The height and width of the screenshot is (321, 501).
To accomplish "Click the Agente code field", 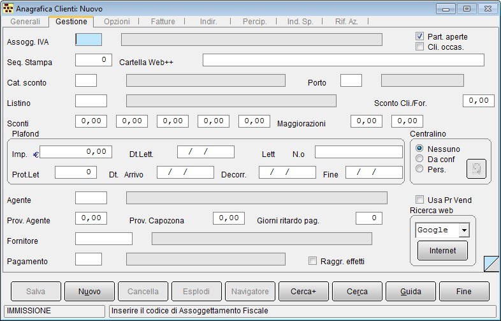I will coord(91,198).
